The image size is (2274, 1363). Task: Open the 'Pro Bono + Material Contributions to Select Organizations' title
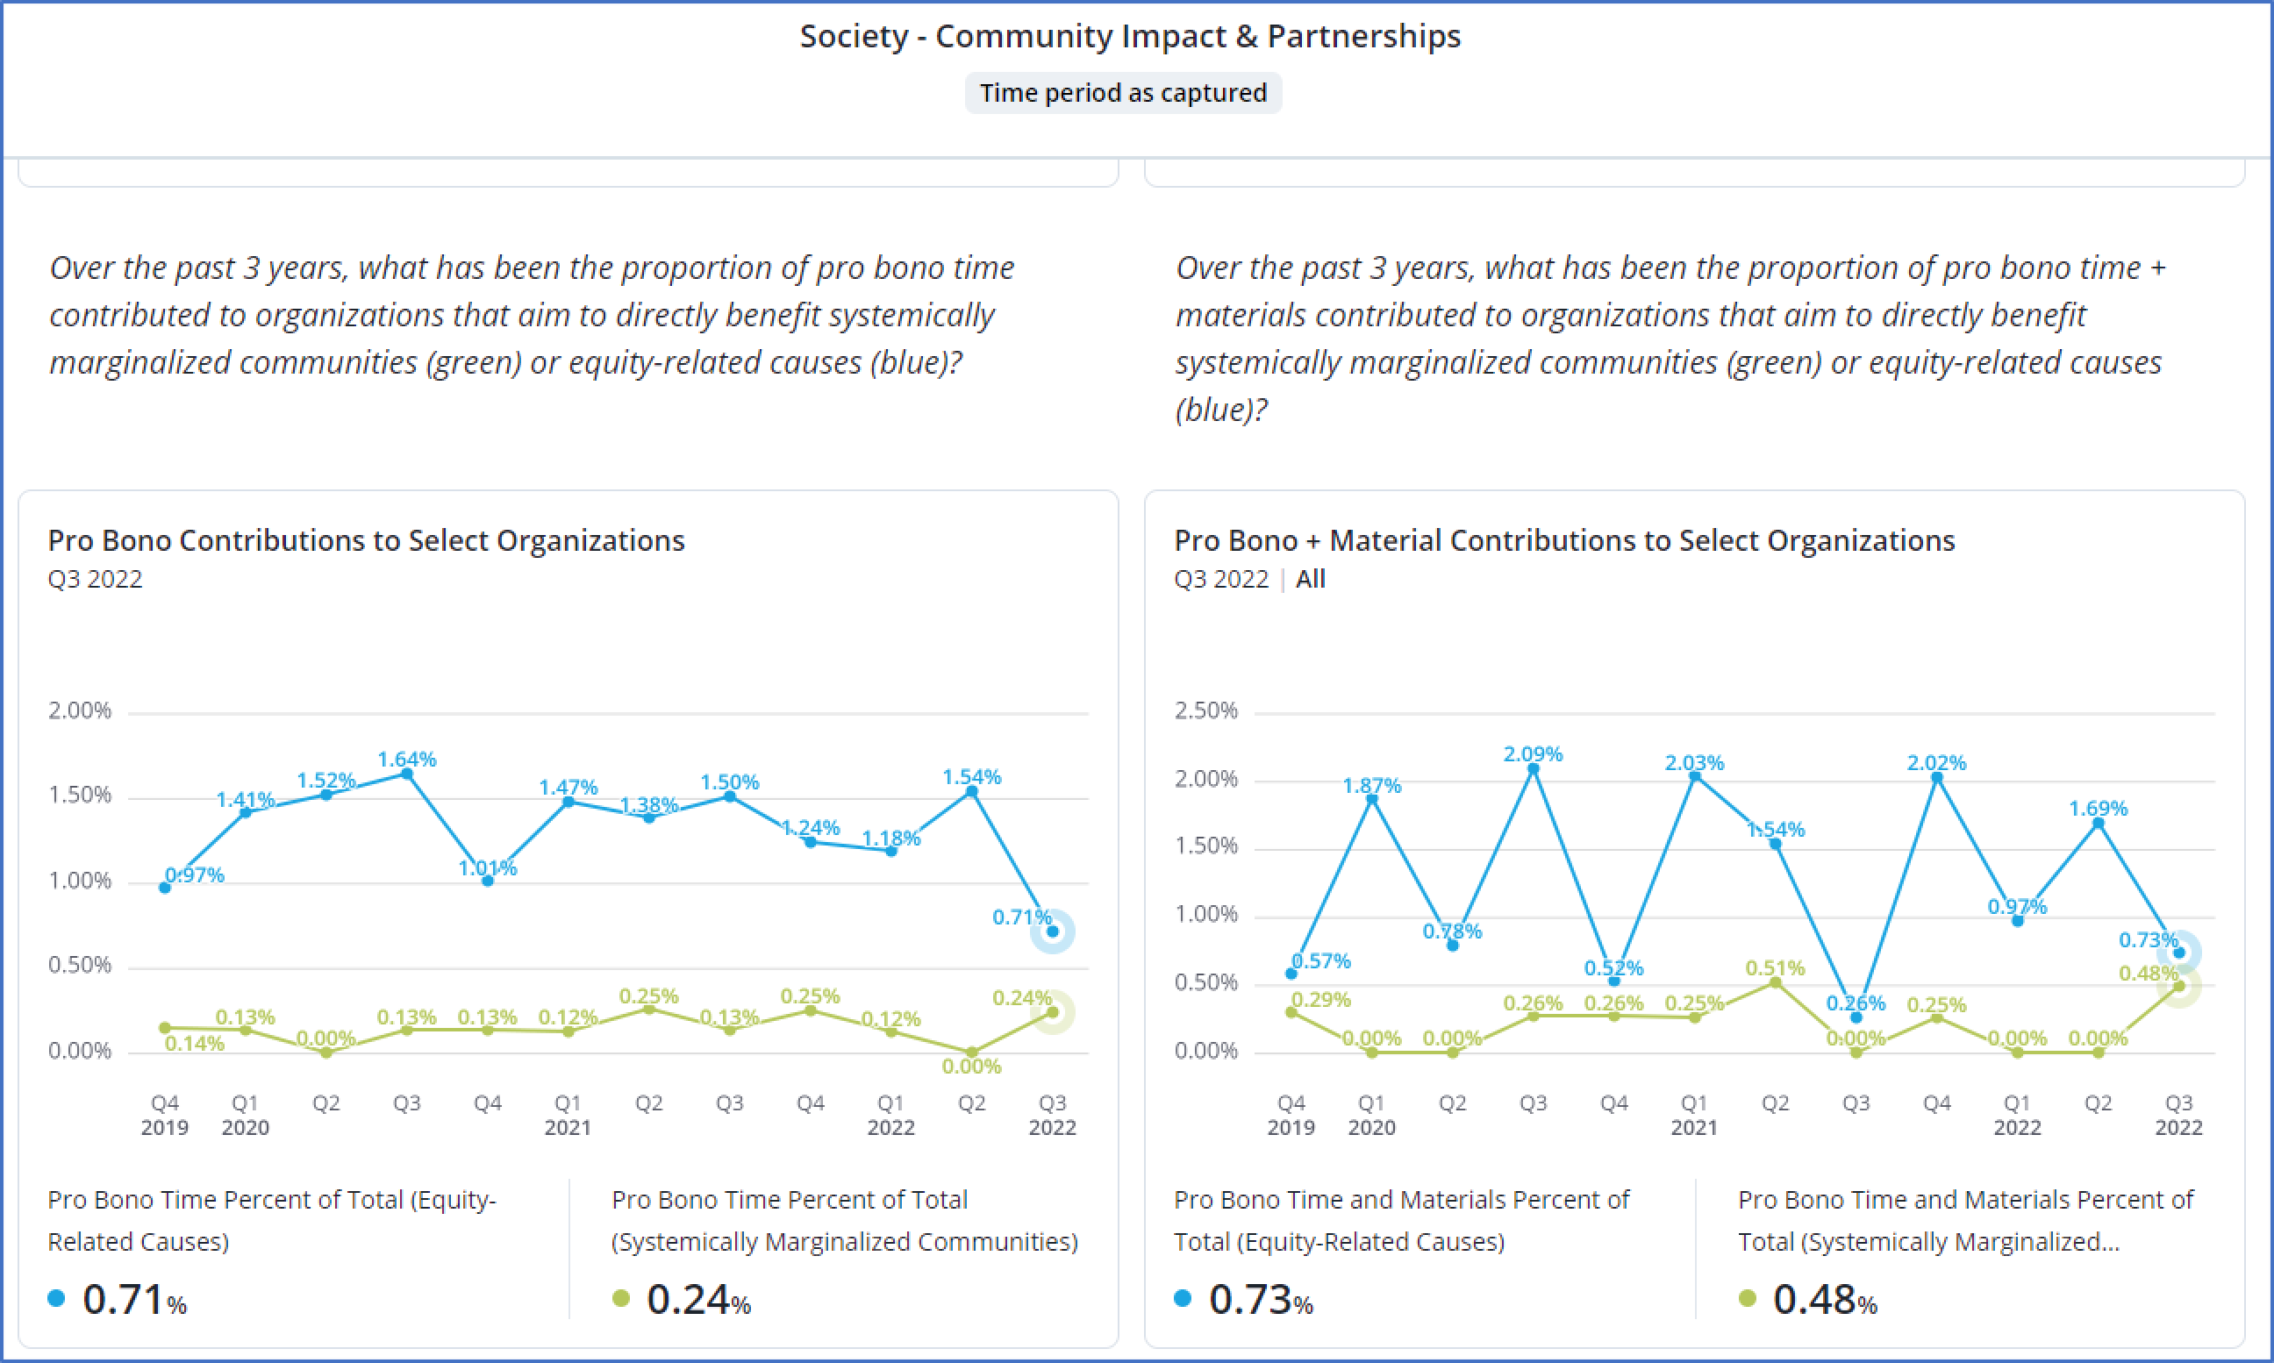click(x=1564, y=540)
